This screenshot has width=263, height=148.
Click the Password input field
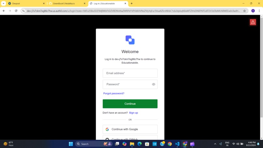click(x=130, y=84)
